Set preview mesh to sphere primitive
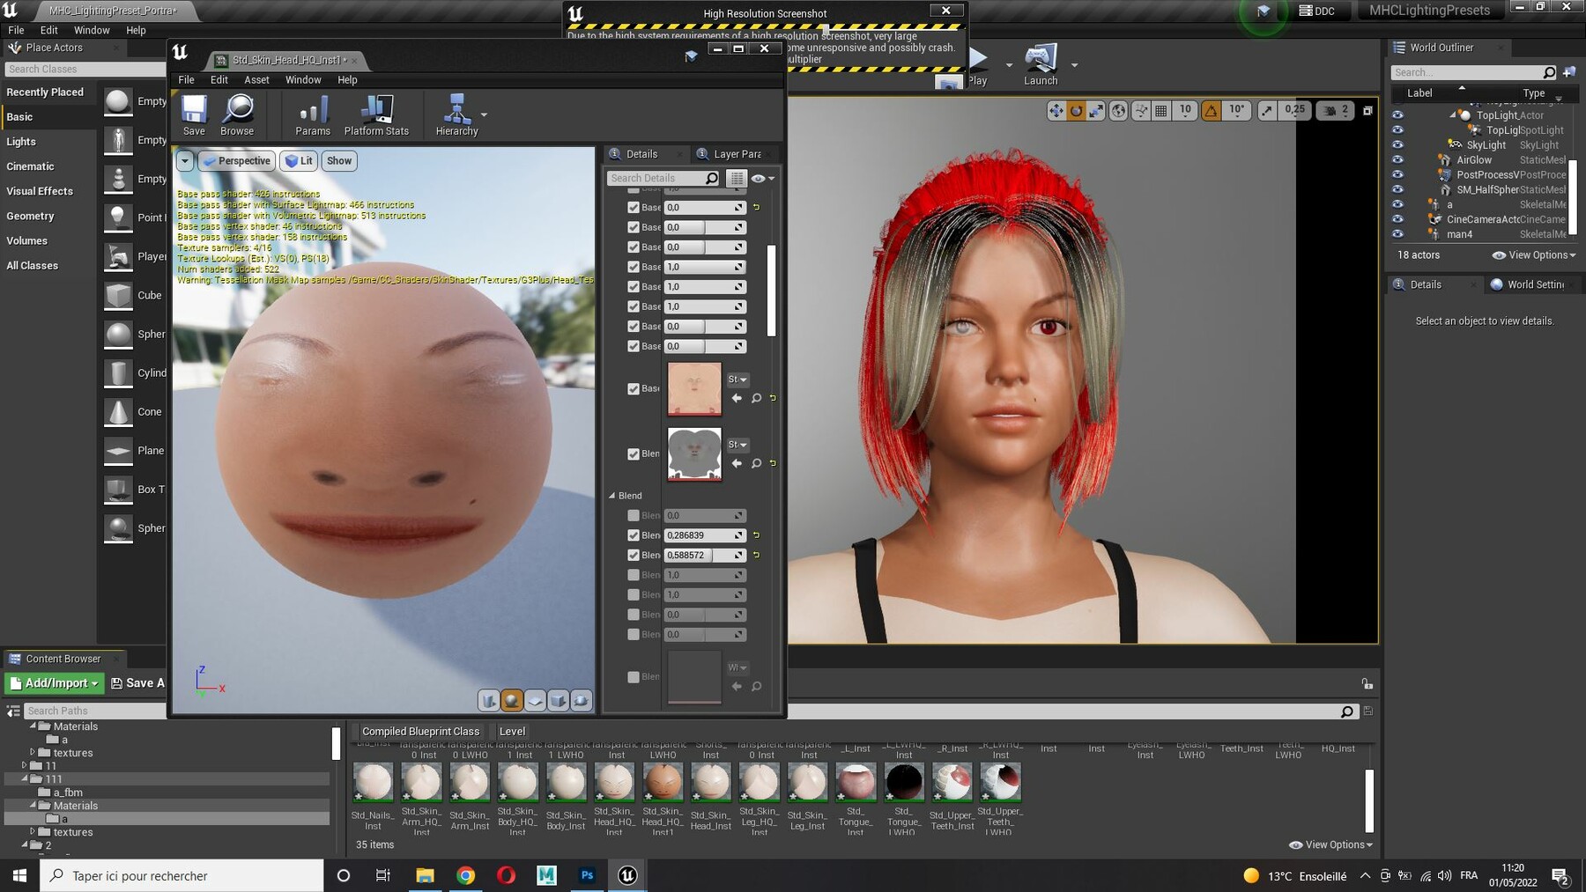The image size is (1586, 892). point(512,700)
